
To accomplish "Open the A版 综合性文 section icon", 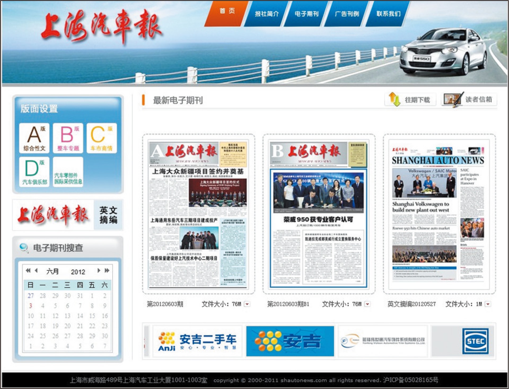I will click(34, 138).
